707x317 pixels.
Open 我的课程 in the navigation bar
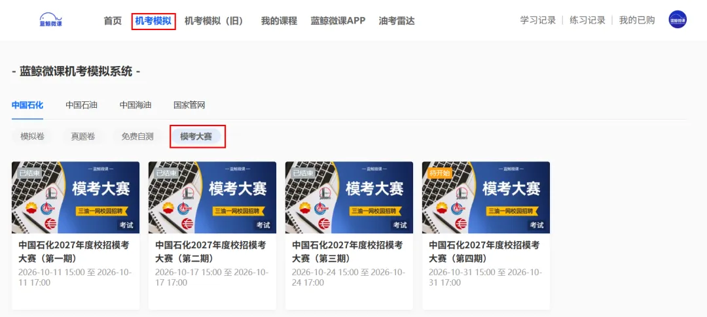pyautogui.click(x=279, y=21)
